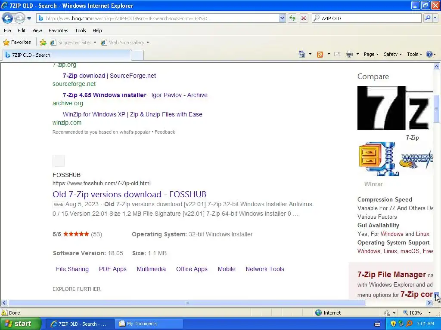Click the horizontal scrollbar left arrow
441x330 pixels.
[x=4, y=303]
